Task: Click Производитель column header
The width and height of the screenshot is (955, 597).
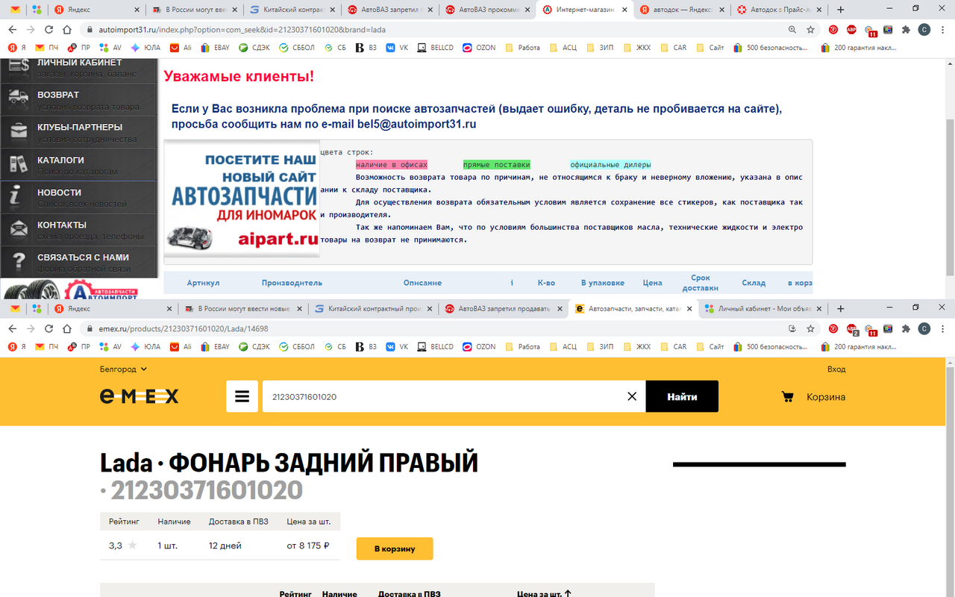Action: (292, 283)
